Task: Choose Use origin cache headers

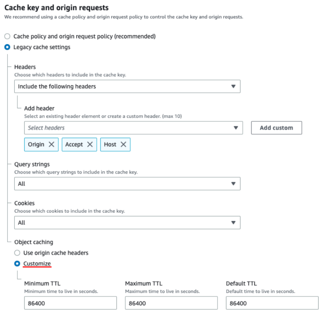Action: (17, 253)
